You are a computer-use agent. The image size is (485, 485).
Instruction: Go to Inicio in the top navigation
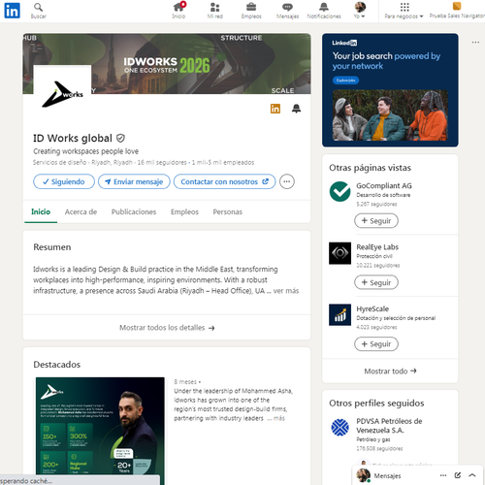click(x=178, y=11)
